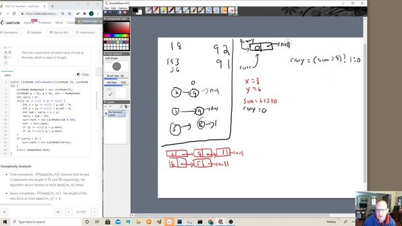Click the new document icon in SmoothDraw
Viewport: 402px width, 226px height.
tap(120, 12)
